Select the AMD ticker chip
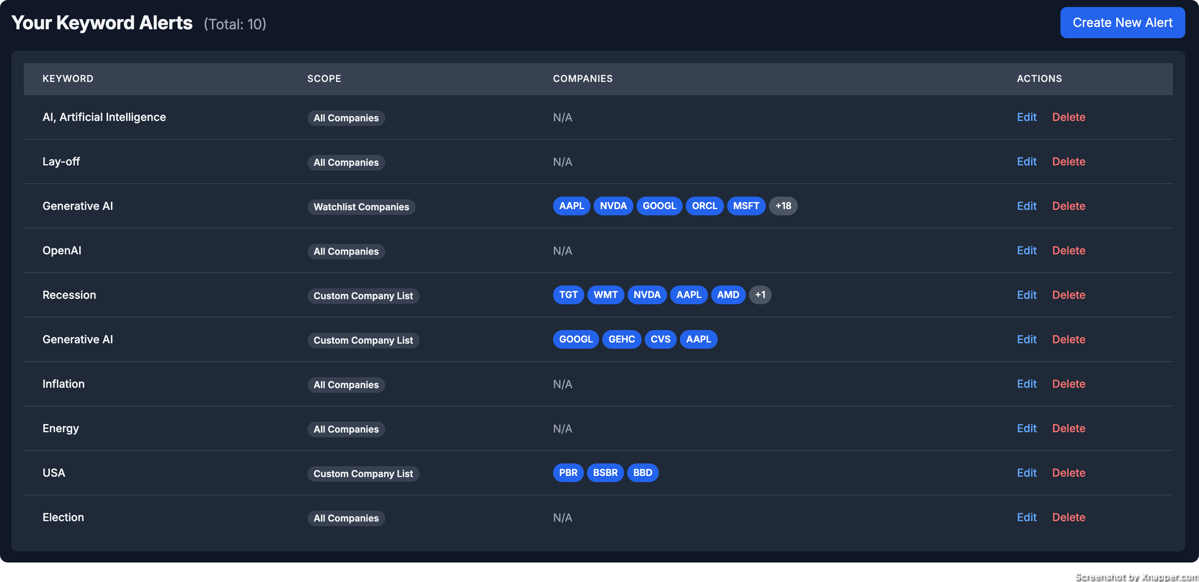Image resolution: width=1199 pixels, height=582 pixels. [728, 295]
